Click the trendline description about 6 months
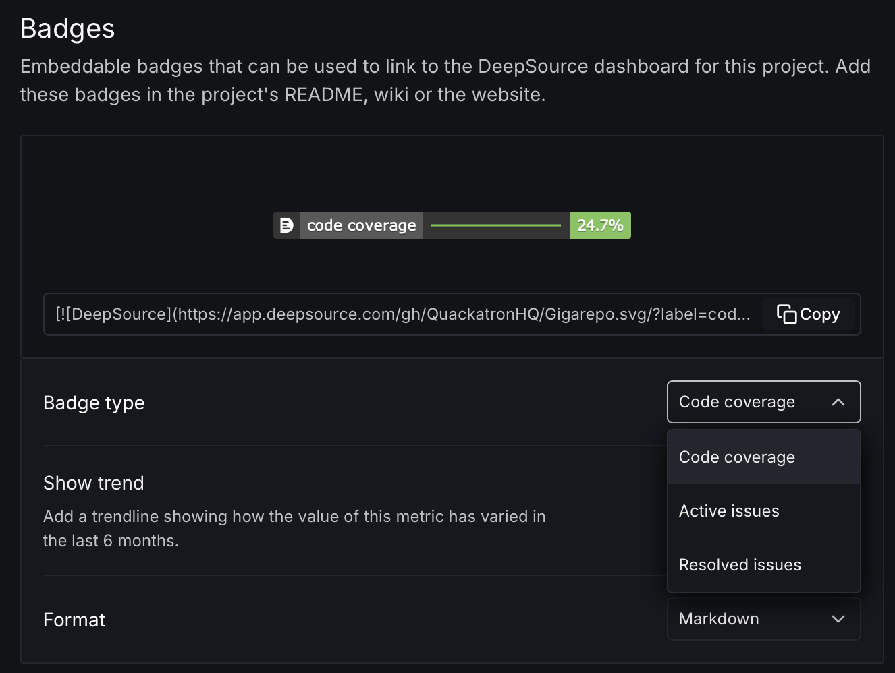This screenshot has height=673, width=895. pyautogui.click(x=294, y=528)
